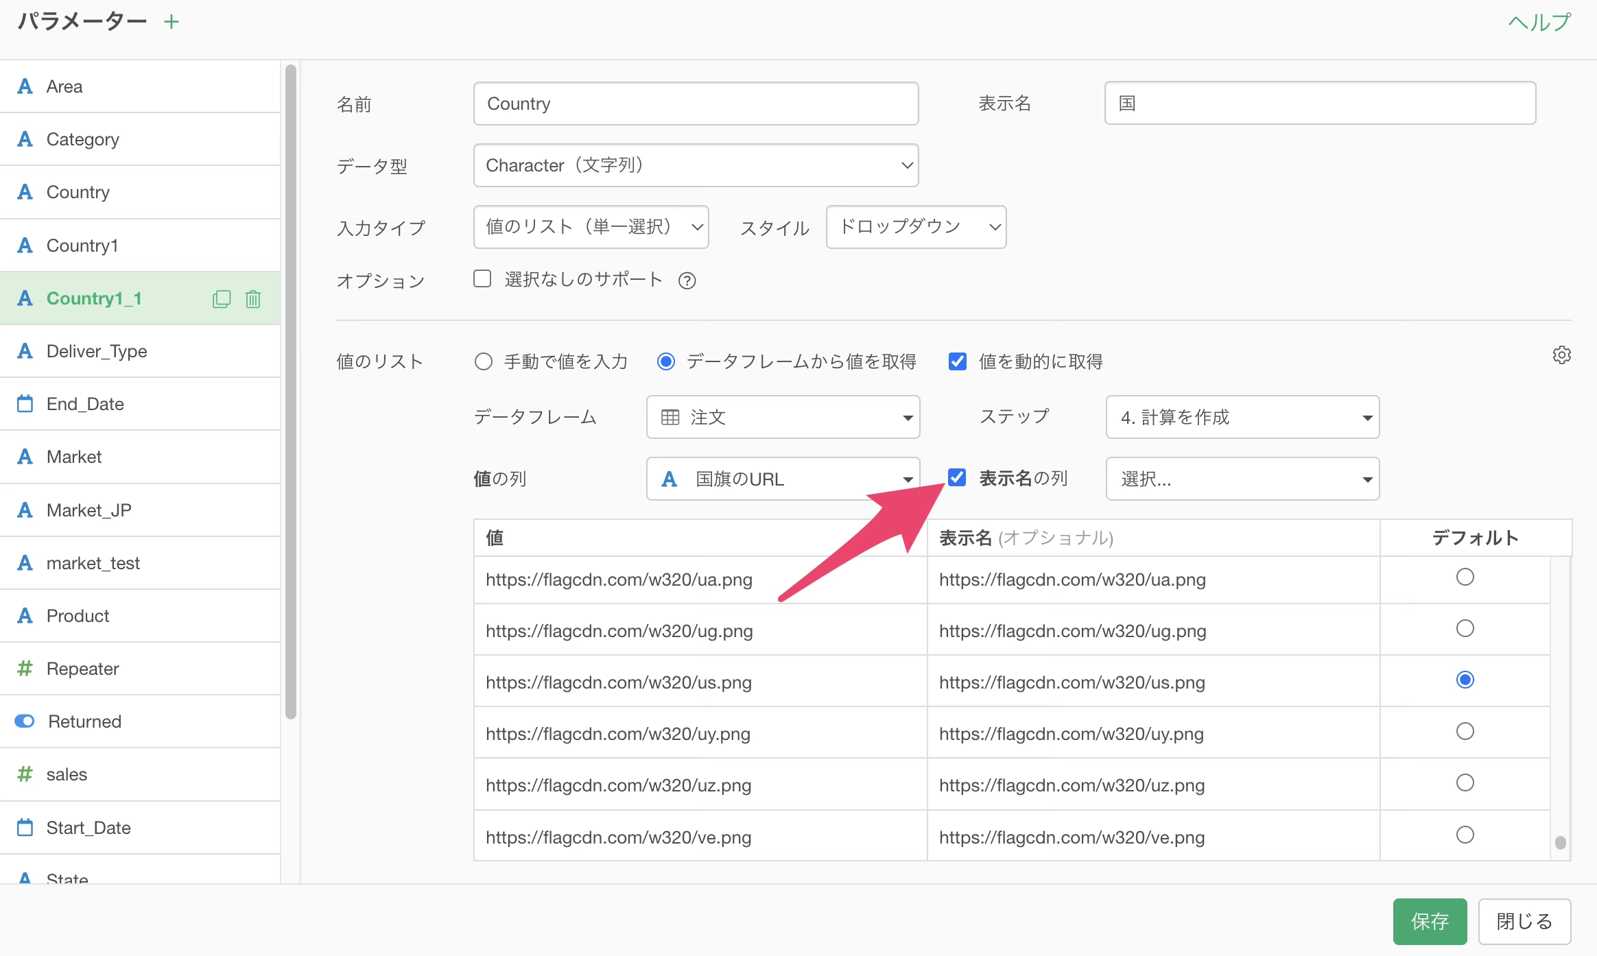1597x956 pixels.
Task: Set ve.png row as default value
Action: [x=1465, y=835]
